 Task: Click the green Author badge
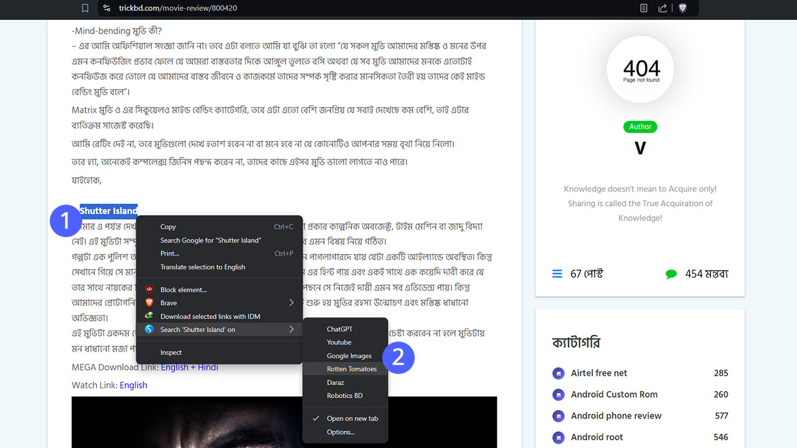(639, 127)
